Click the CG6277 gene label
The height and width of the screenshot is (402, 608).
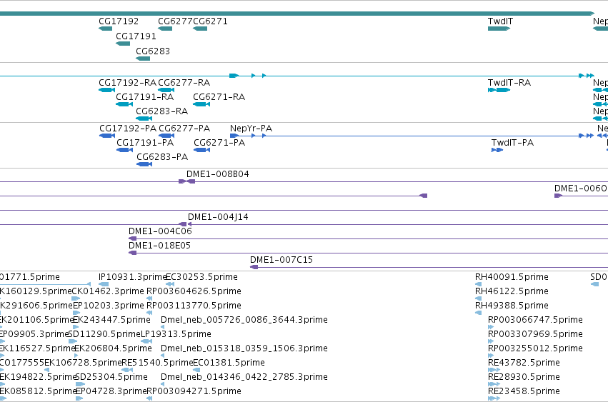pos(175,21)
